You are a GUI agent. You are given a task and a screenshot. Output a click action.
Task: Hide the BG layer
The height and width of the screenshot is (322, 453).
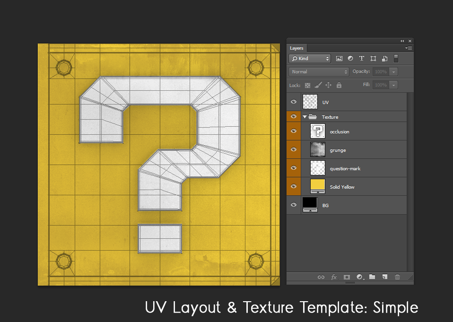[x=294, y=205]
